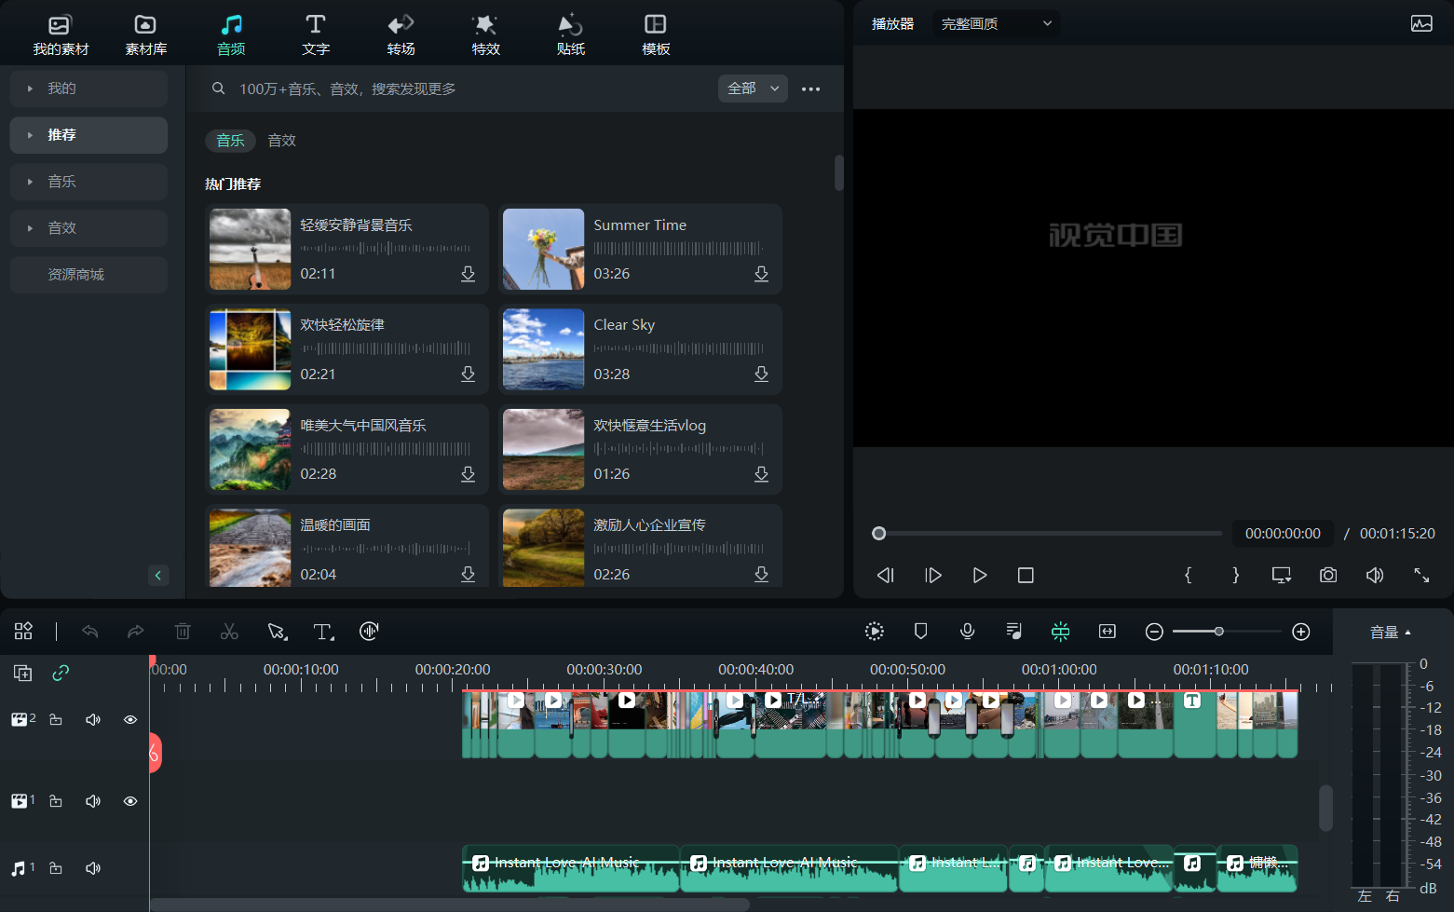Click the split scissors tool in timeline toolbar
Image resolution: width=1454 pixels, height=912 pixels.
pos(229,632)
